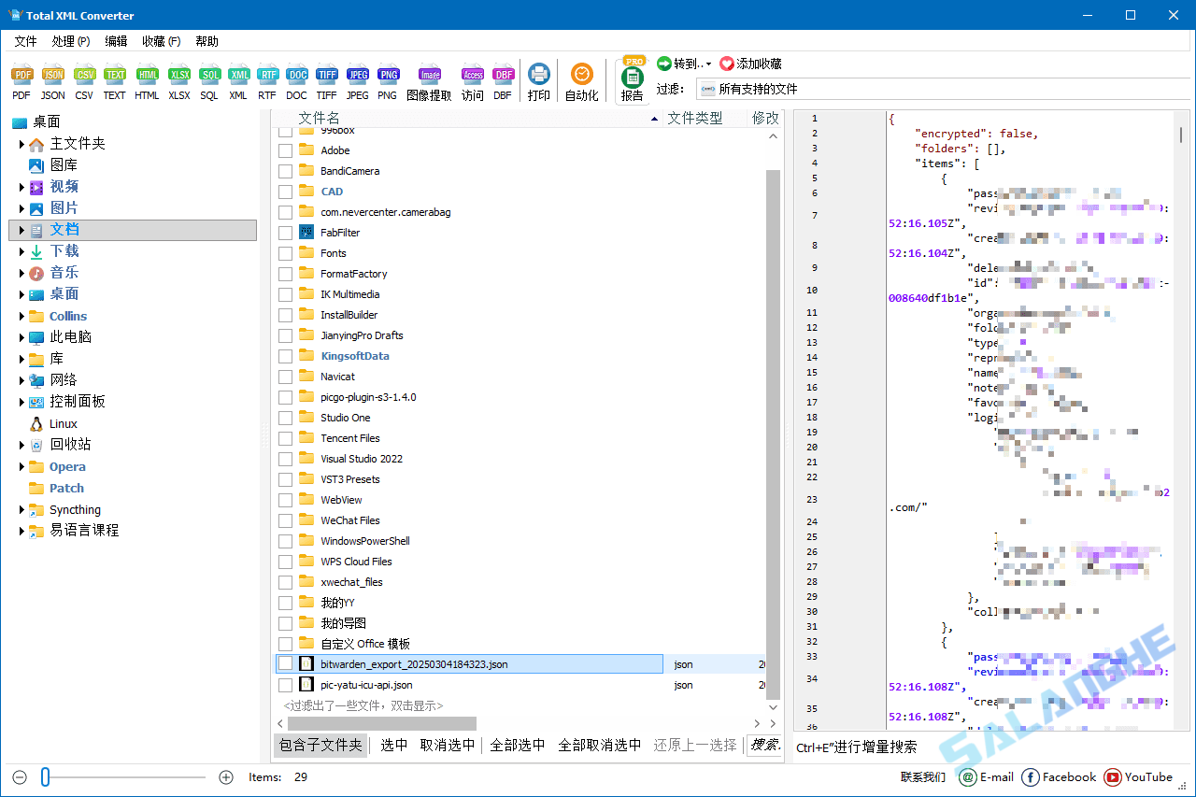Open the 文件 menu
The image size is (1196, 797).
pos(25,40)
